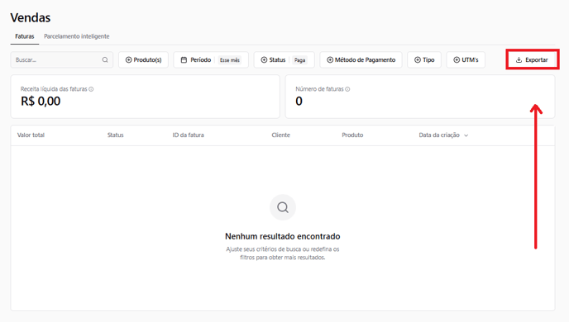Expand the Data da criação sort chevron

point(466,135)
